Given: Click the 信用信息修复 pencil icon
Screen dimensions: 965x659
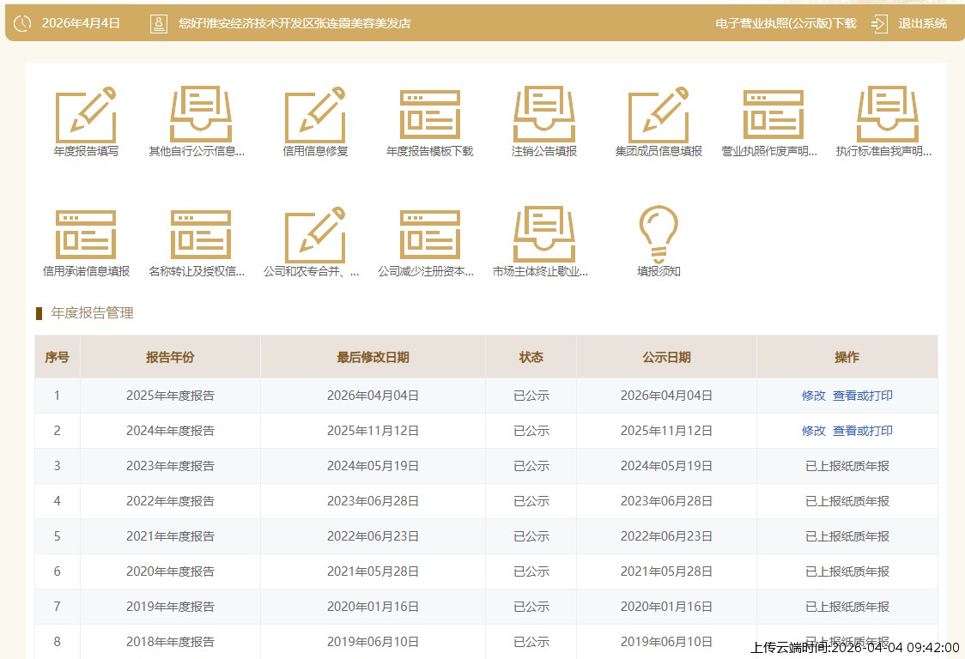Looking at the screenshot, I should pyautogui.click(x=315, y=115).
